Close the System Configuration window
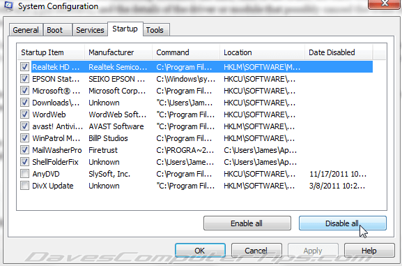The width and height of the screenshot is (402, 266). click(384, 4)
